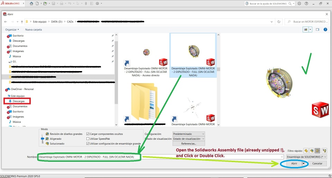Enable the Utilizar SpeedPak checkbox
The image size is (332, 178).
88,139
